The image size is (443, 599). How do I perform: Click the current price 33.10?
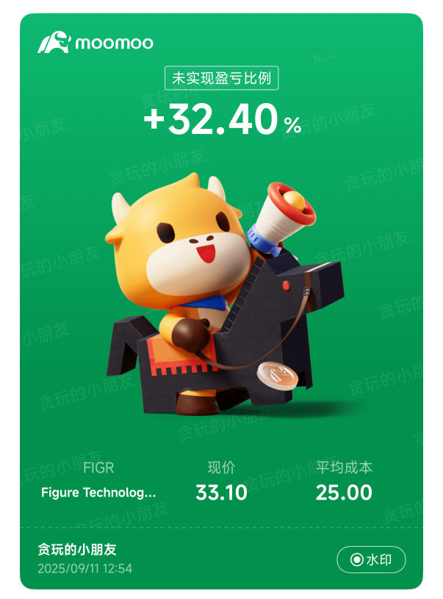(x=222, y=492)
